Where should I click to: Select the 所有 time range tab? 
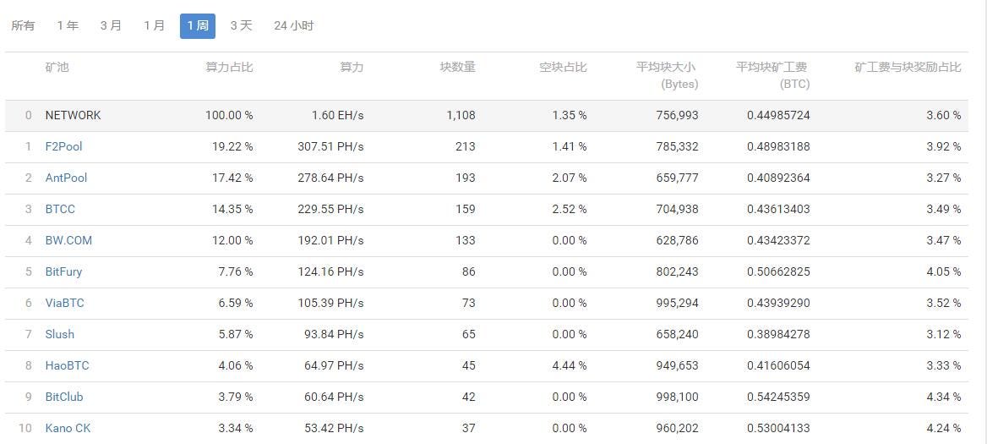pyautogui.click(x=24, y=26)
